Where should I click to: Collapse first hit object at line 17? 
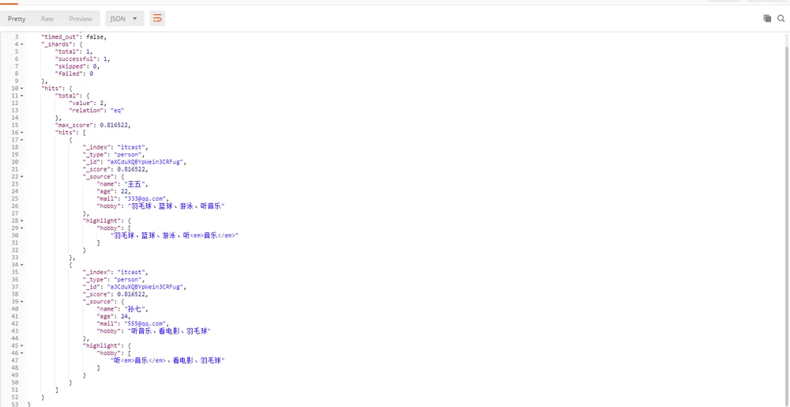point(21,140)
